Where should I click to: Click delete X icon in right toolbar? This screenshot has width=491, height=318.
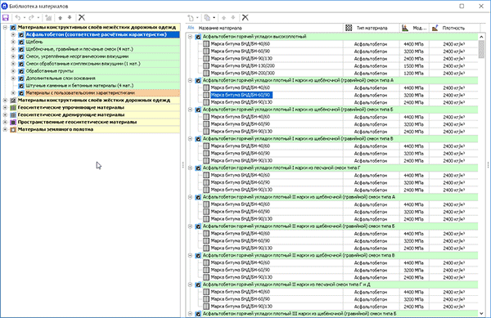click(245, 17)
